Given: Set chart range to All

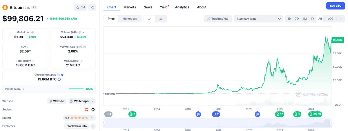Looking at the screenshot, I should click(x=320, y=19).
